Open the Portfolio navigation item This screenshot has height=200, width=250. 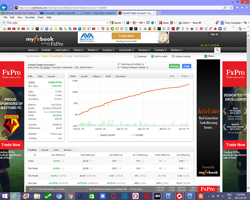coord(46,50)
